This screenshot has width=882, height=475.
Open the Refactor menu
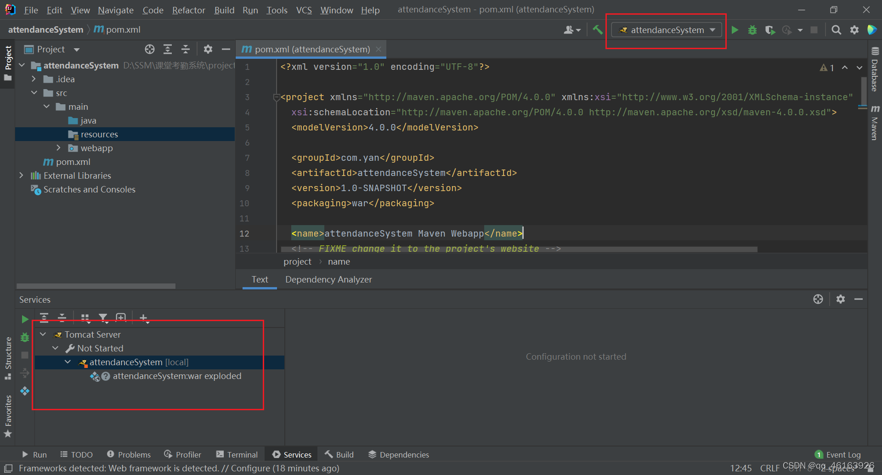(x=188, y=10)
